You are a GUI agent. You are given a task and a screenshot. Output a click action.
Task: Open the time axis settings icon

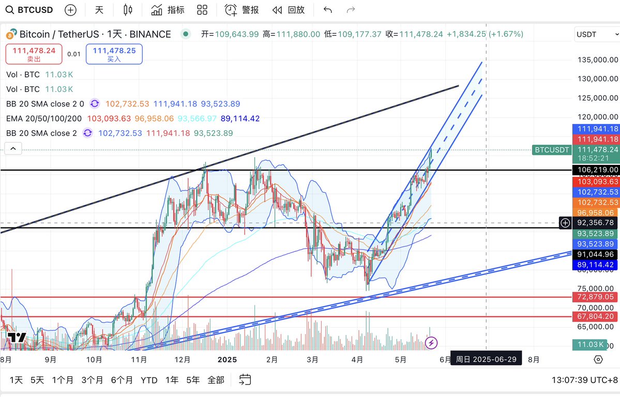pos(598,359)
